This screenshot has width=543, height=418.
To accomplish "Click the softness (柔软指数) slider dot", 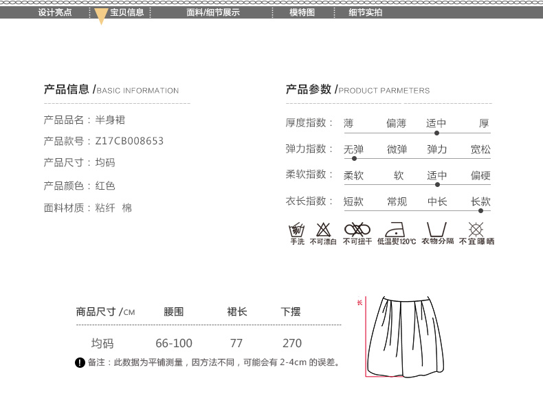I will pyautogui.click(x=436, y=184).
